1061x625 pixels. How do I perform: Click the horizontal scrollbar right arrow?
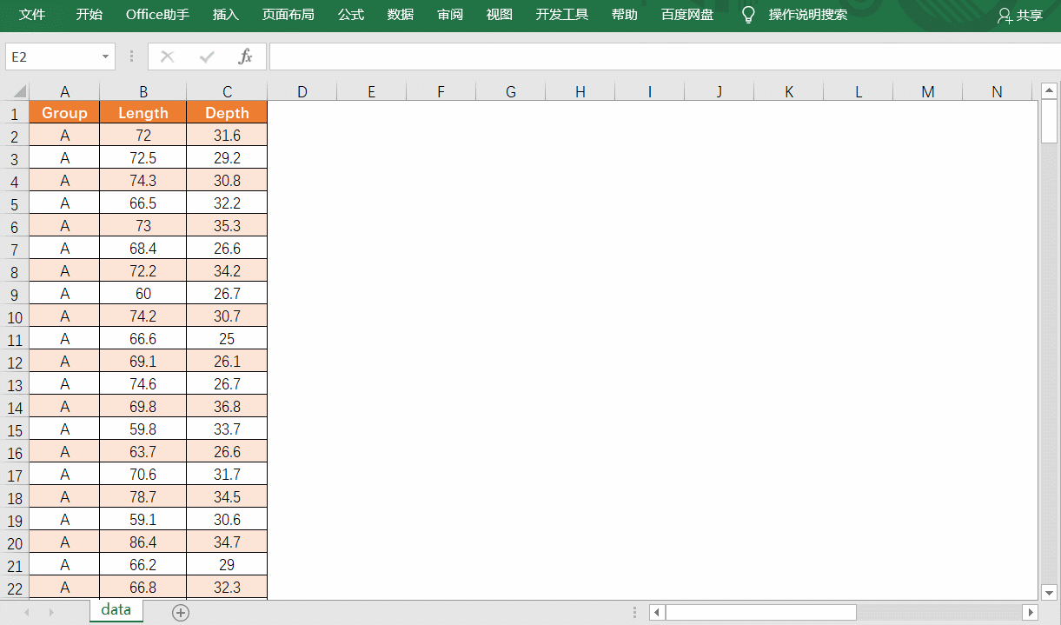tap(1030, 613)
